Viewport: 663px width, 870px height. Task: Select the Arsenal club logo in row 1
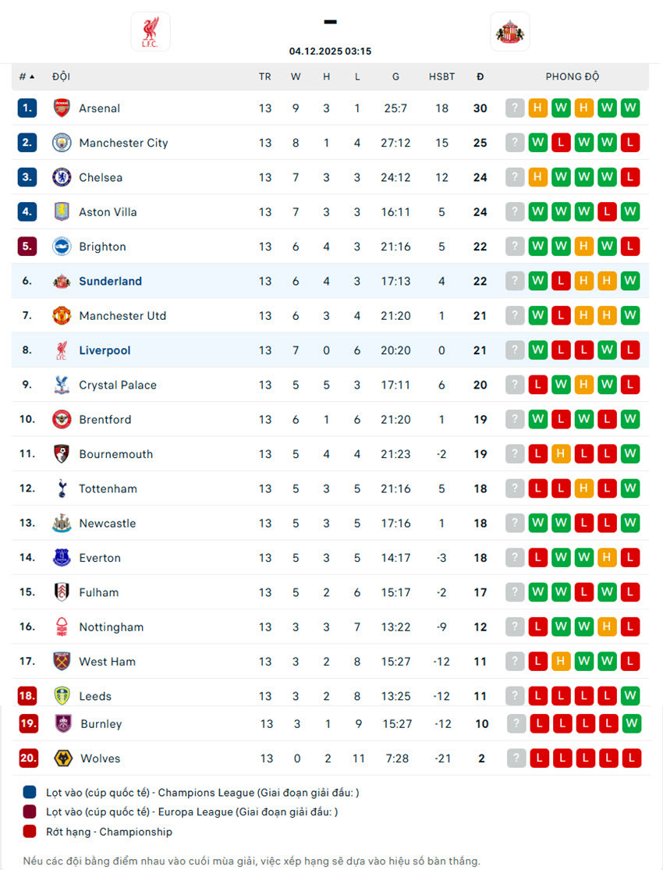coord(62,108)
